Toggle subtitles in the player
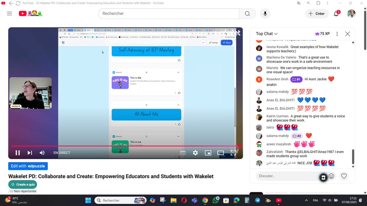The image size is (367, 206). click(x=183, y=153)
